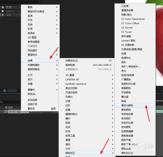Open the 表达式控制 effect category
This screenshot has height=157, width=163.
pos(87,88)
